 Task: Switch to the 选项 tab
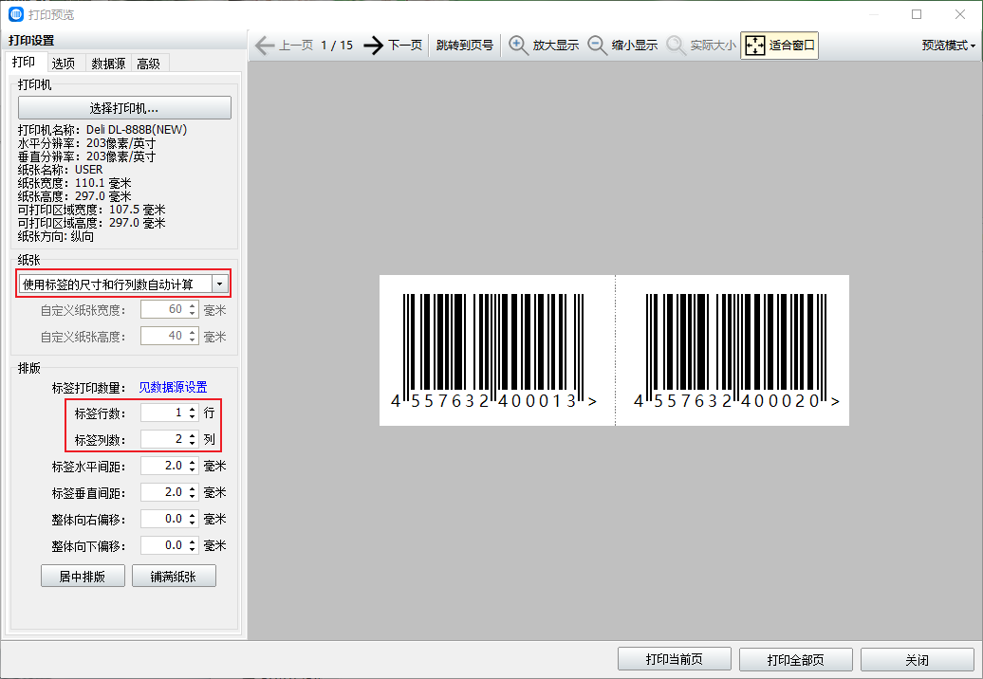pos(64,64)
